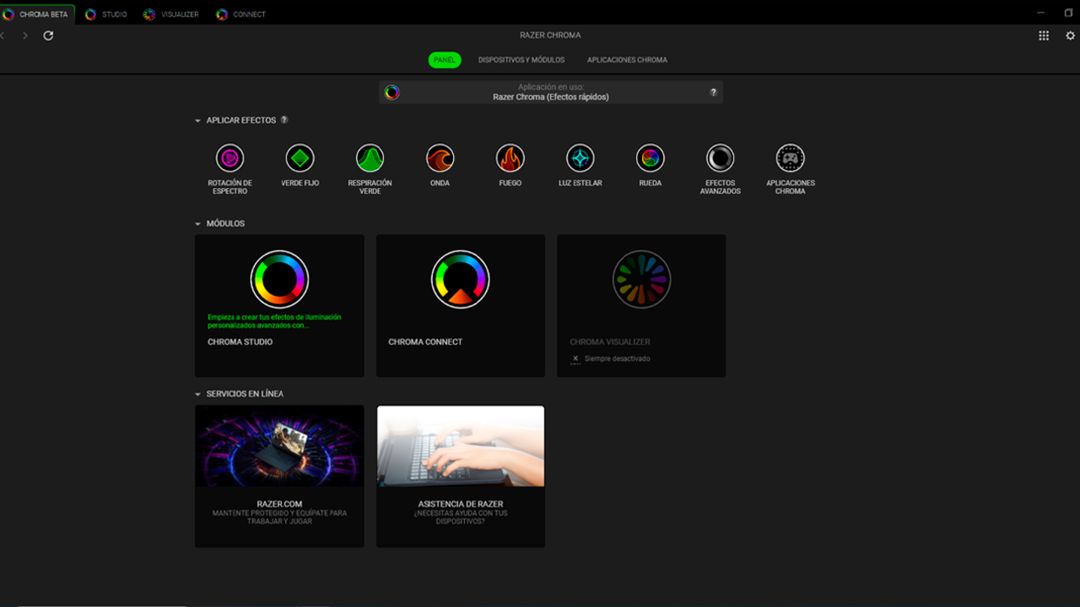This screenshot has height=607, width=1080.
Task: Apply the Rotación de Espectro effect
Action: [x=229, y=158]
